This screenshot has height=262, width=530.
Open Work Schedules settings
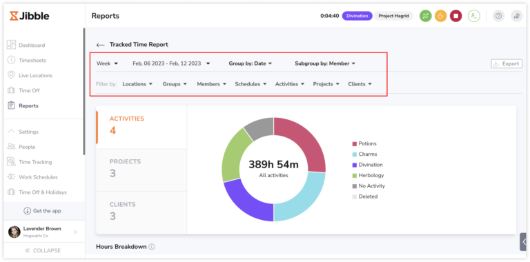pos(38,177)
